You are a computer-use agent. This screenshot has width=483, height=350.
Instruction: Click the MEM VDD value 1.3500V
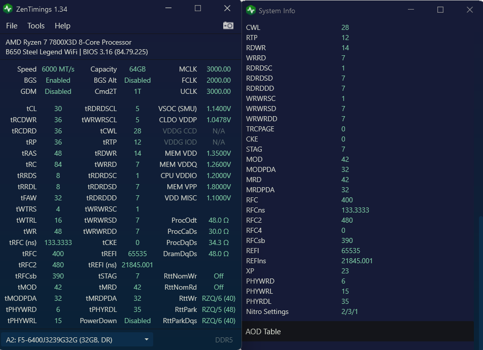pyautogui.click(x=218, y=153)
